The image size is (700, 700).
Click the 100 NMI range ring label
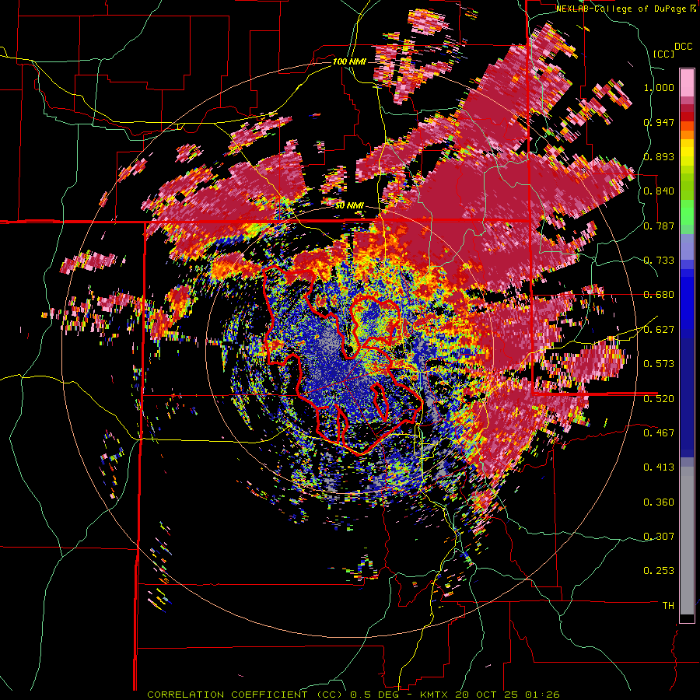click(349, 61)
